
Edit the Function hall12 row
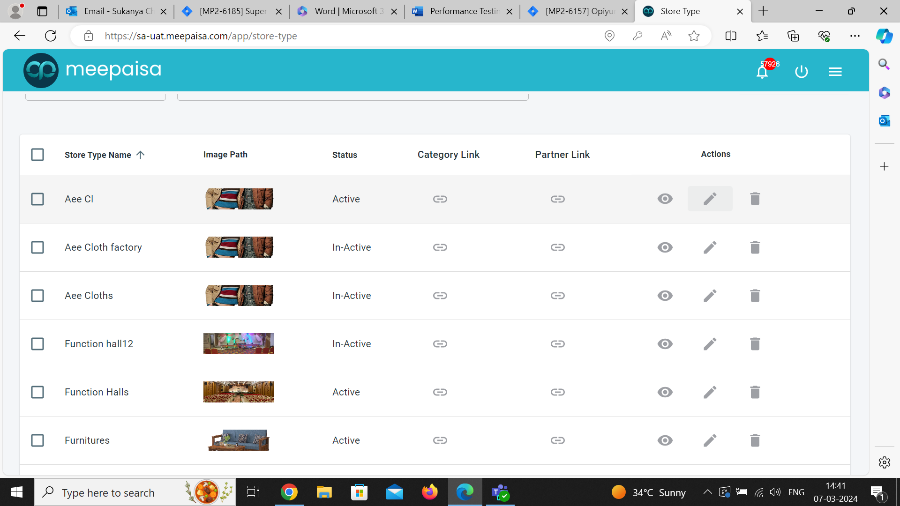[x=710, y=344]
